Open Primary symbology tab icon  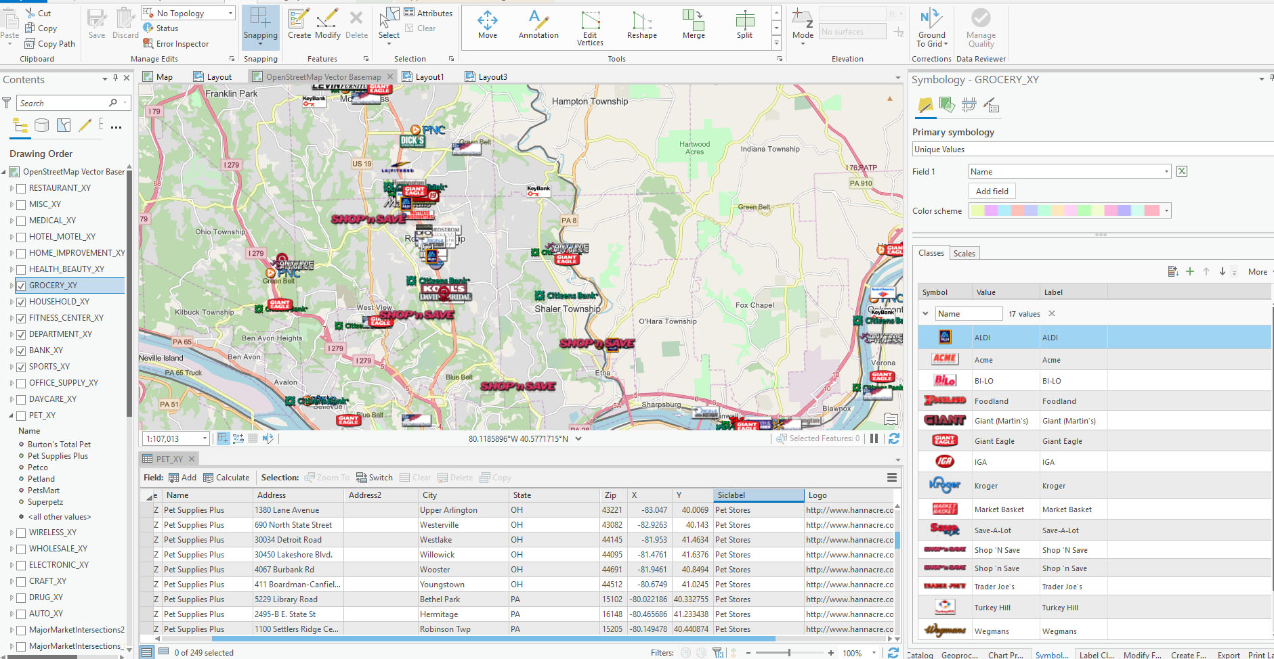[x=925, y=105]
